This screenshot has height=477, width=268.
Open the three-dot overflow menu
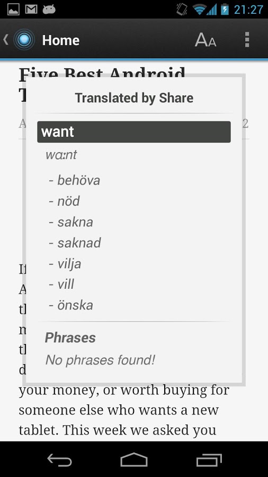coord(247,40)
